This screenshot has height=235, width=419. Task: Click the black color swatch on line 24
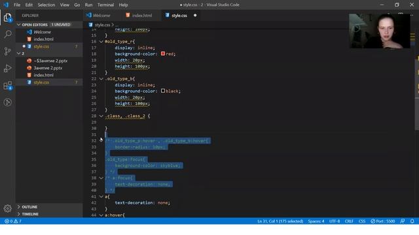click(163, 91)
